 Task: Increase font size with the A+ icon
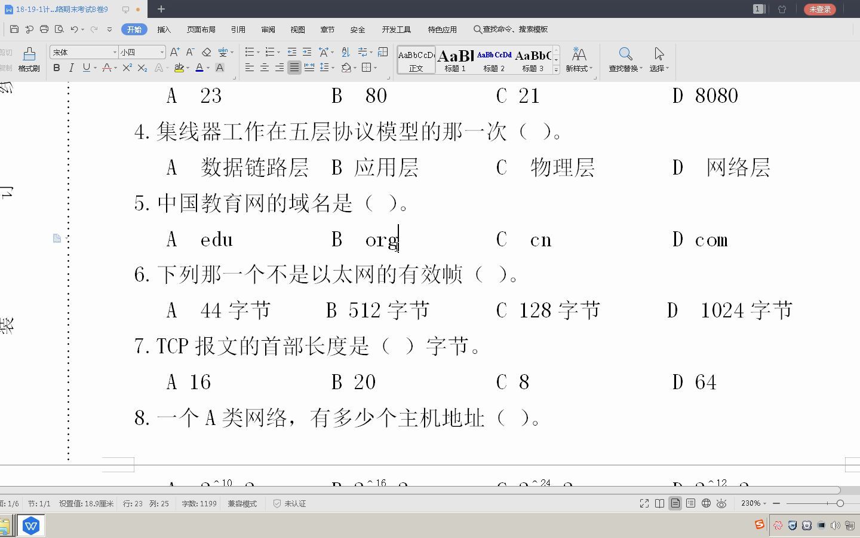click(174, 53)
